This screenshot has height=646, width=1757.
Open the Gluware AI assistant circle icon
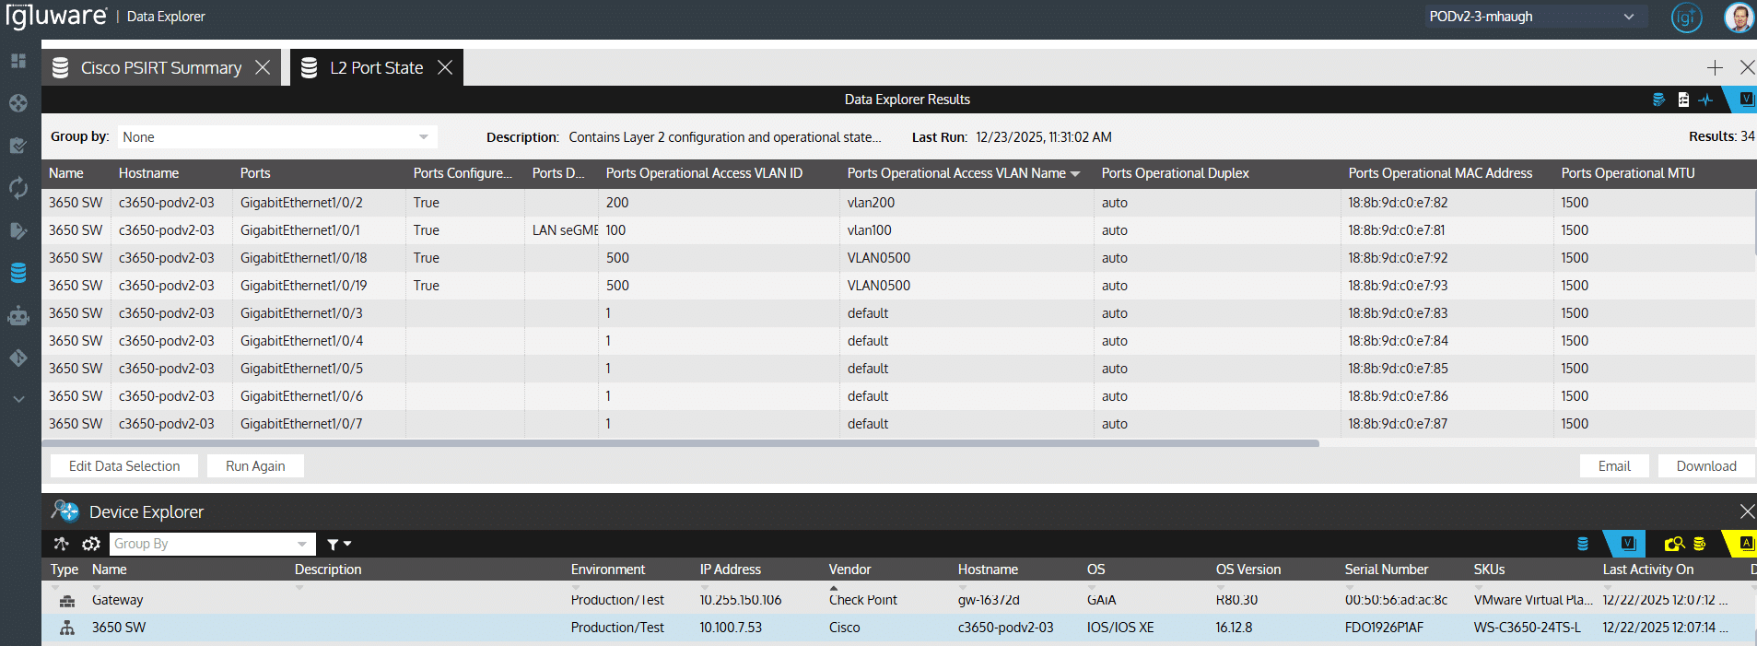pyautogui.click(x=1686, y=17)
